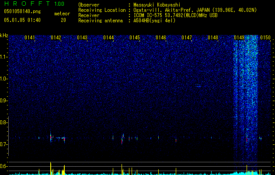Click the faint echo near 1.0 kHz before 0148
Viewport: 275px width, 175px height.
198,86
